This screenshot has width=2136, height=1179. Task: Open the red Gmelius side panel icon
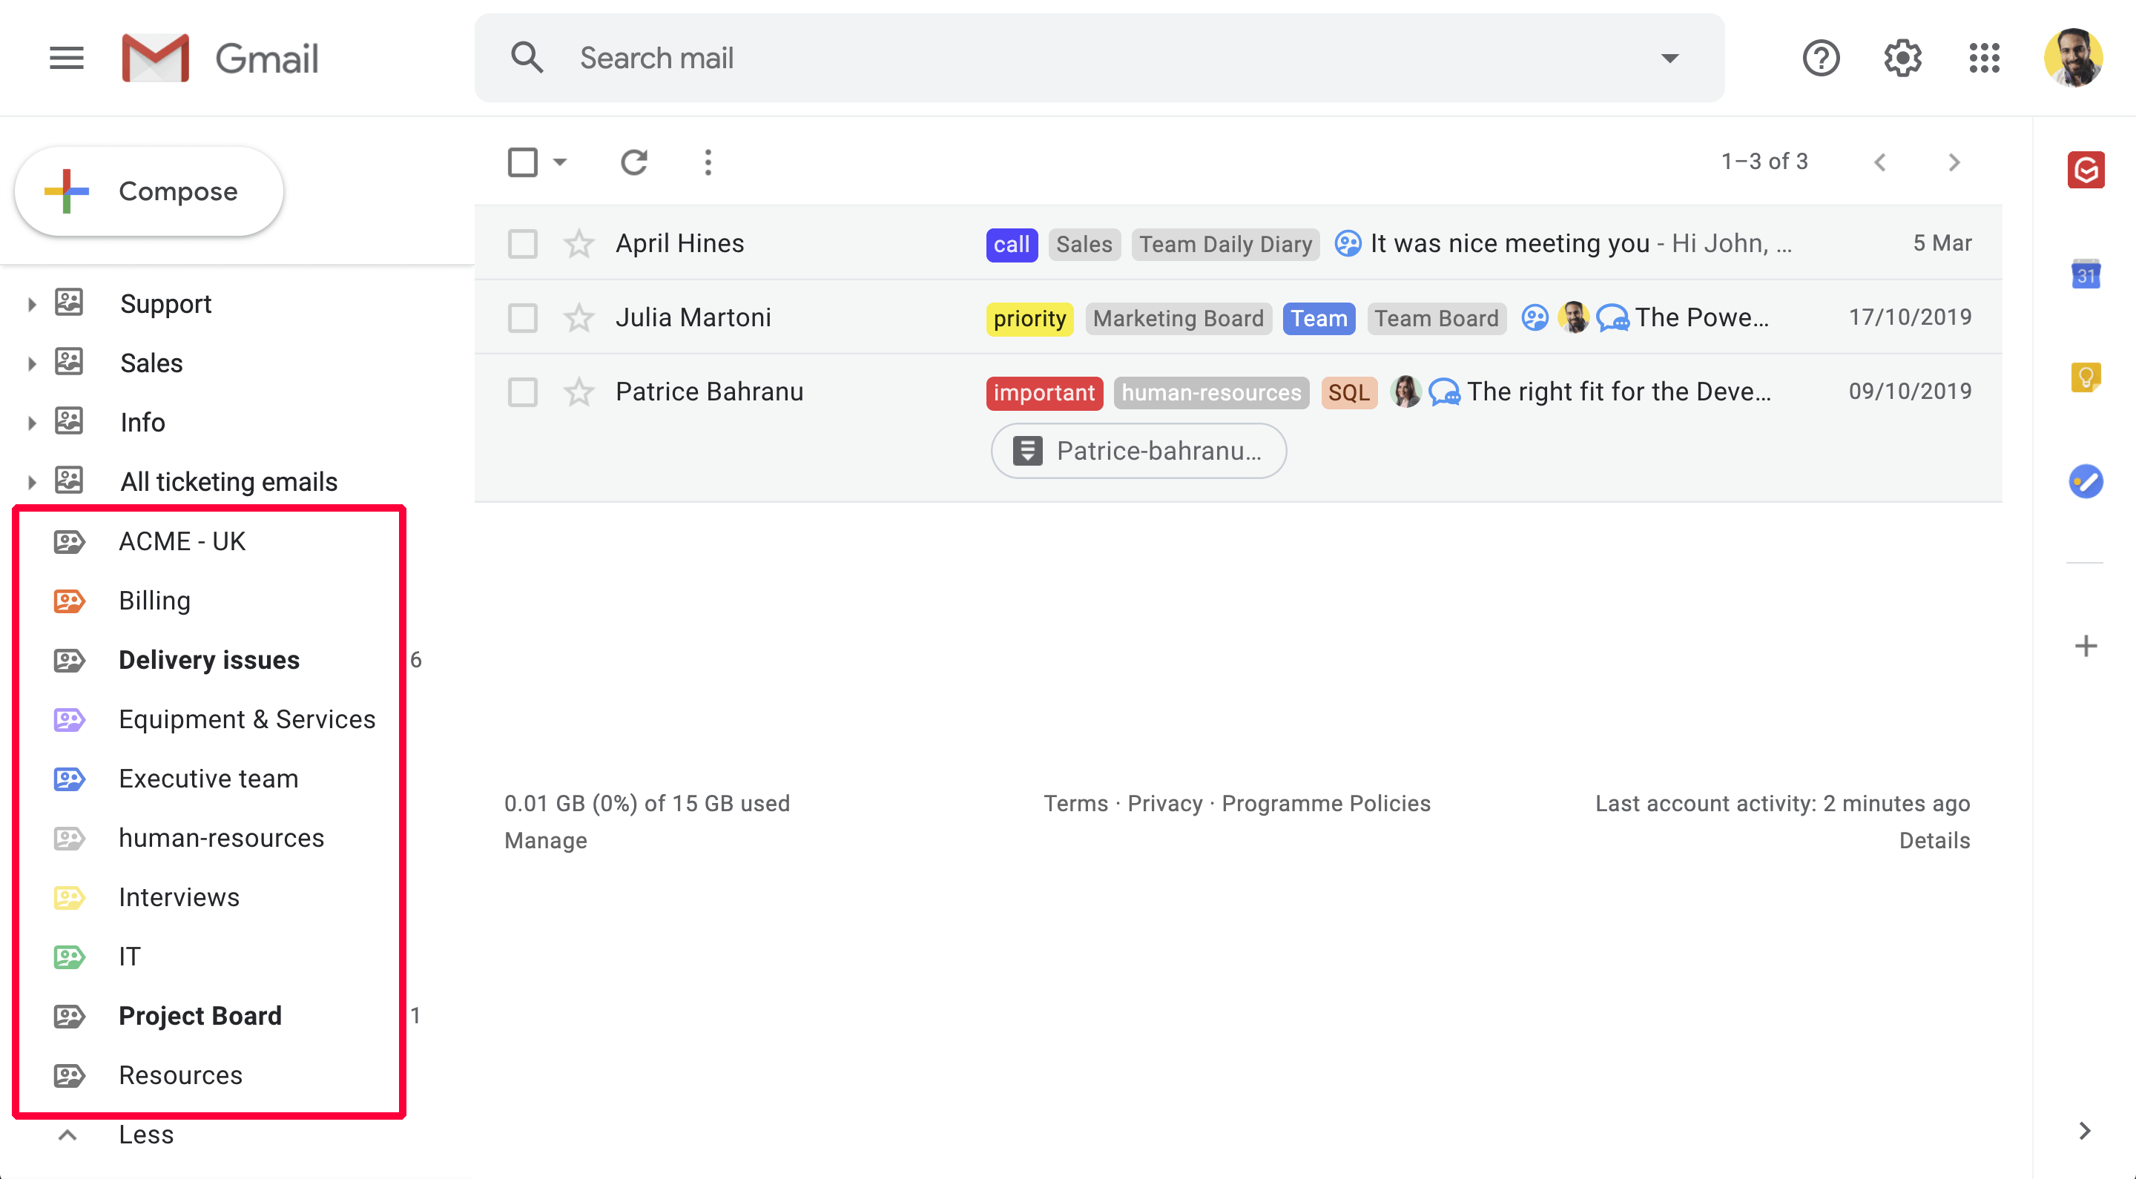coord(2086,170)
